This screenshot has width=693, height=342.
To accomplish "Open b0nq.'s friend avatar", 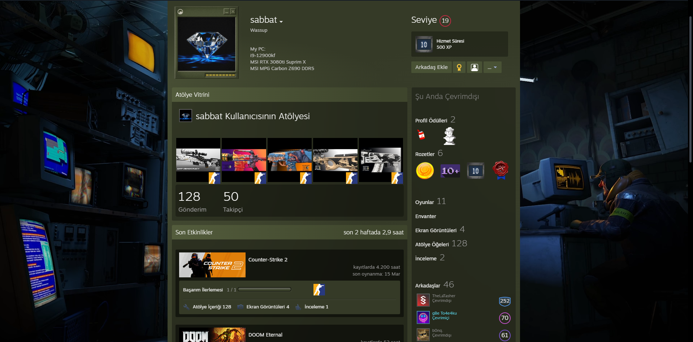I will 423,335.
